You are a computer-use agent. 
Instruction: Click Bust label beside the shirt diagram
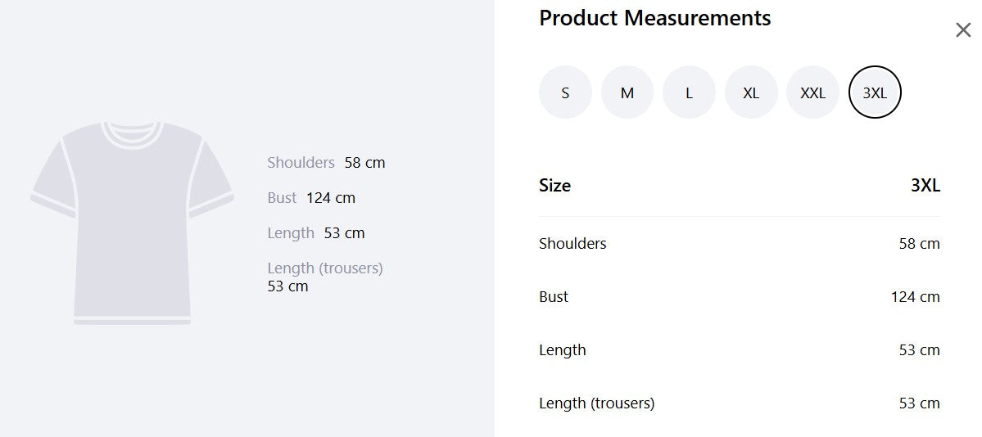pyautogui.click(x=282, y=198)
